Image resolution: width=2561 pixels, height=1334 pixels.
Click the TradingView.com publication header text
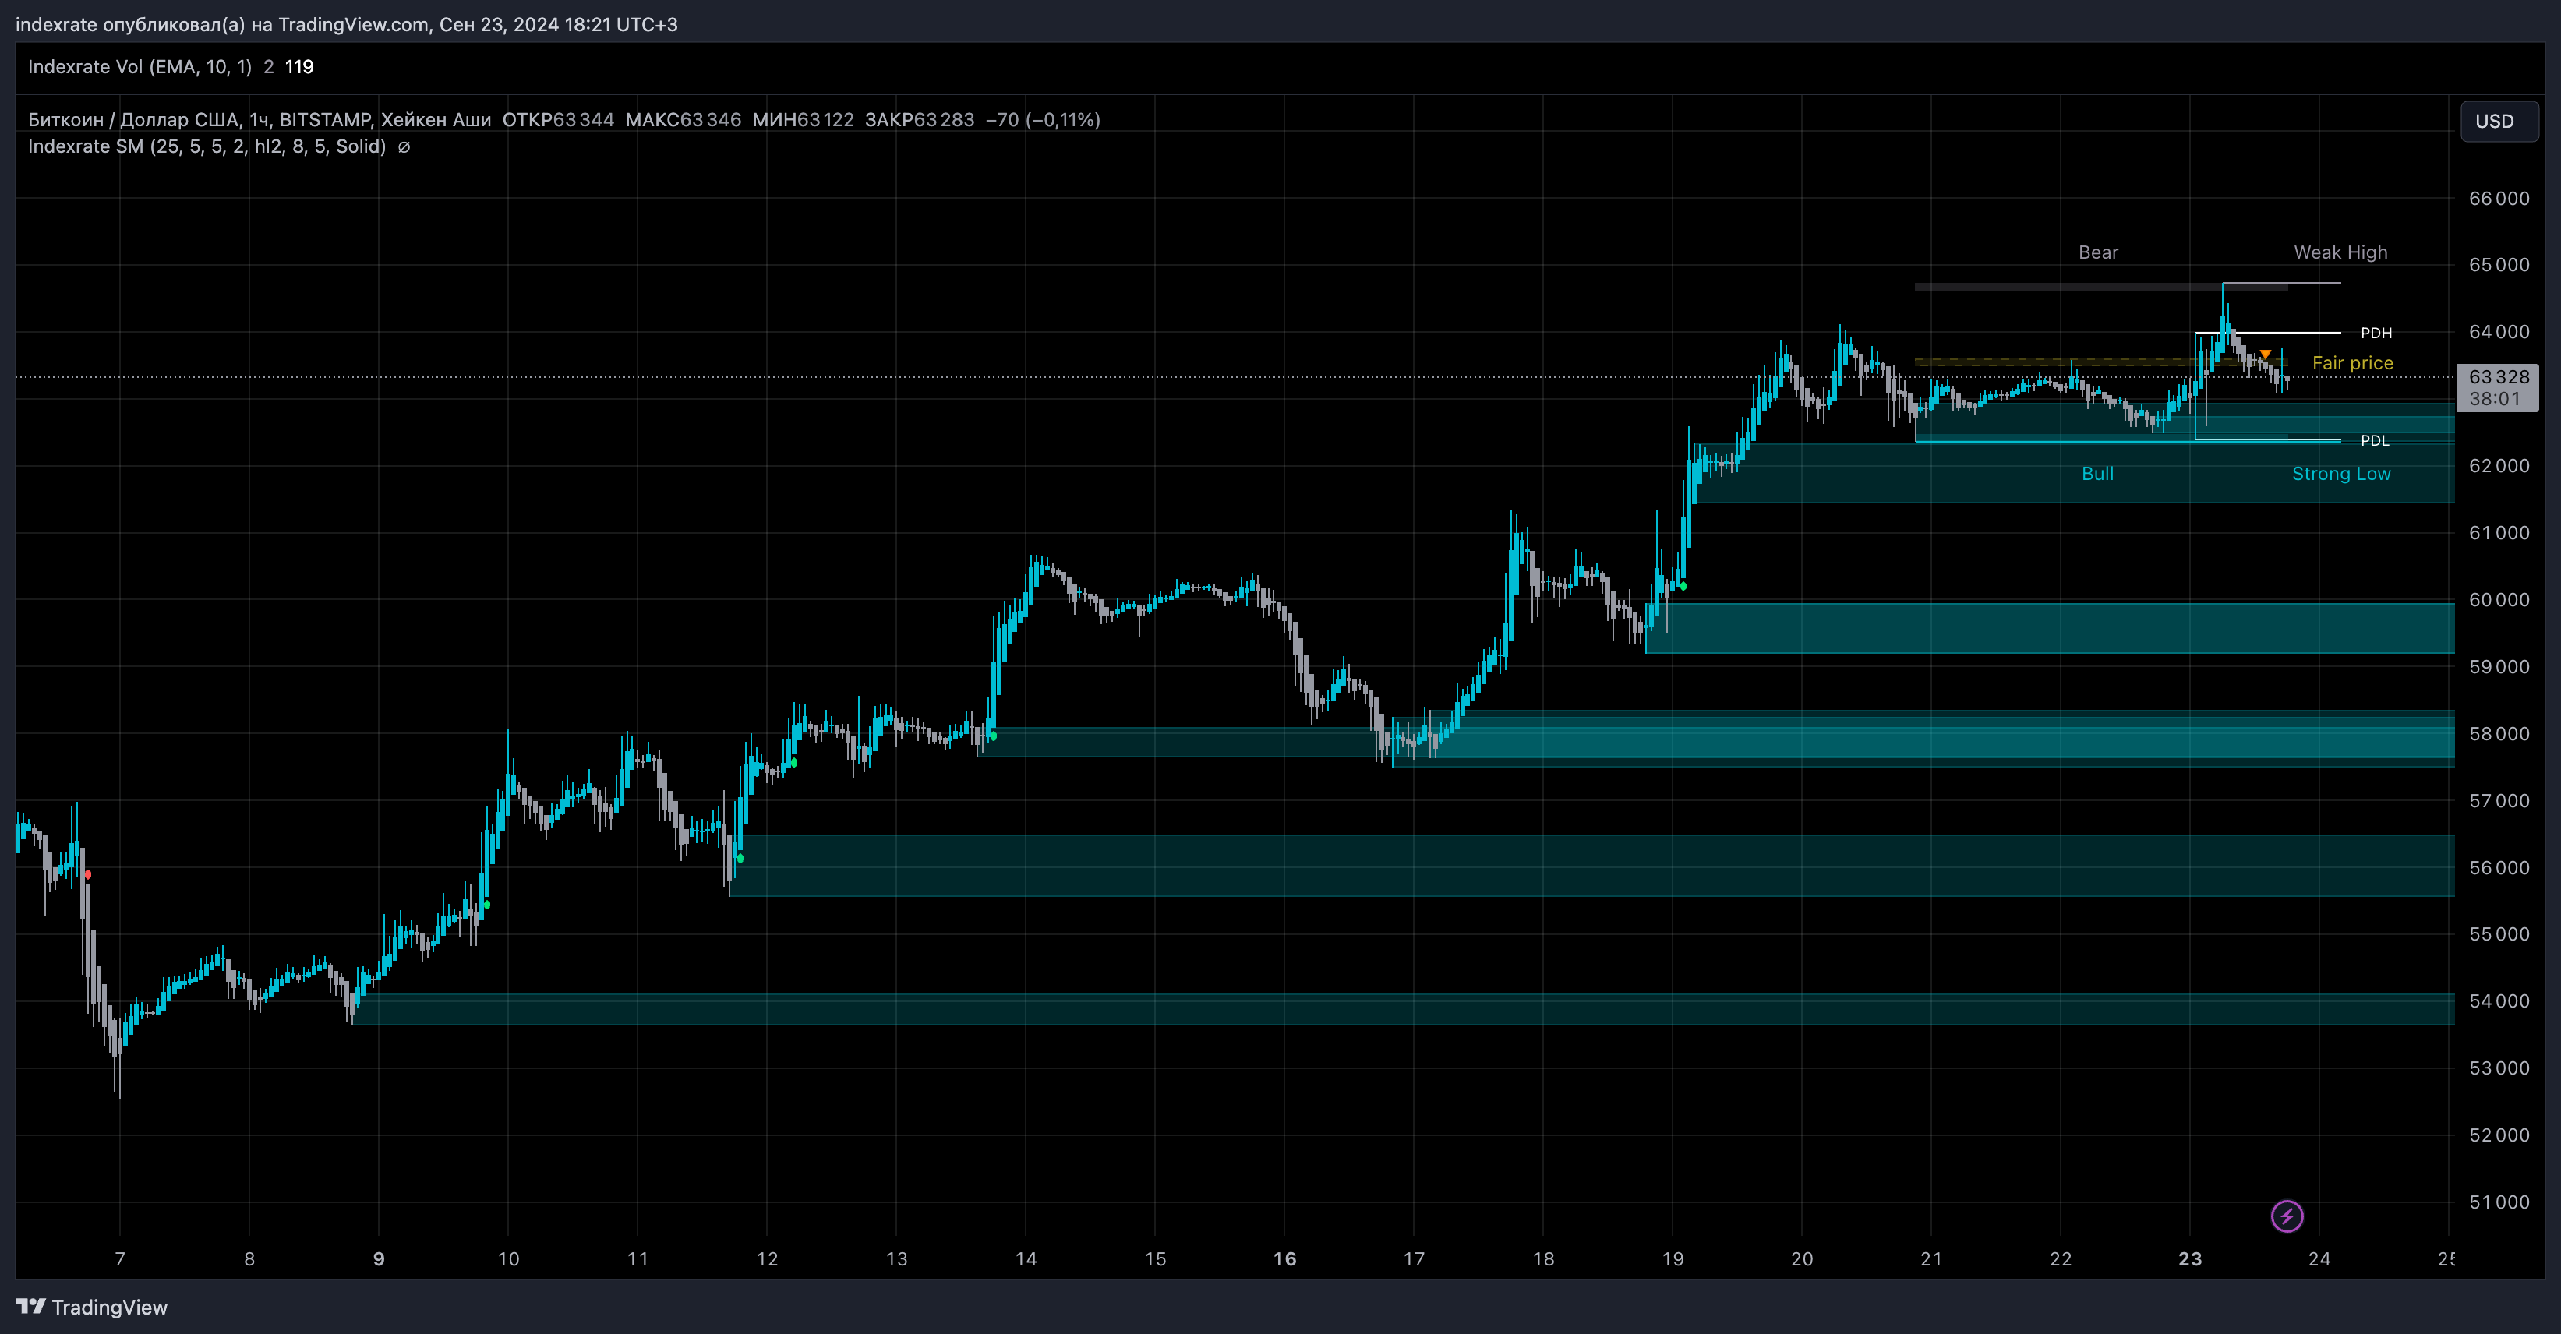[346, 24]
